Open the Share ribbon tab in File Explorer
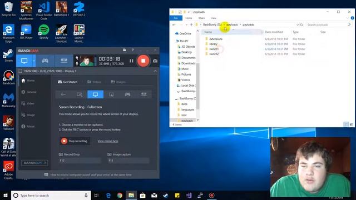 tap(201, 18)
